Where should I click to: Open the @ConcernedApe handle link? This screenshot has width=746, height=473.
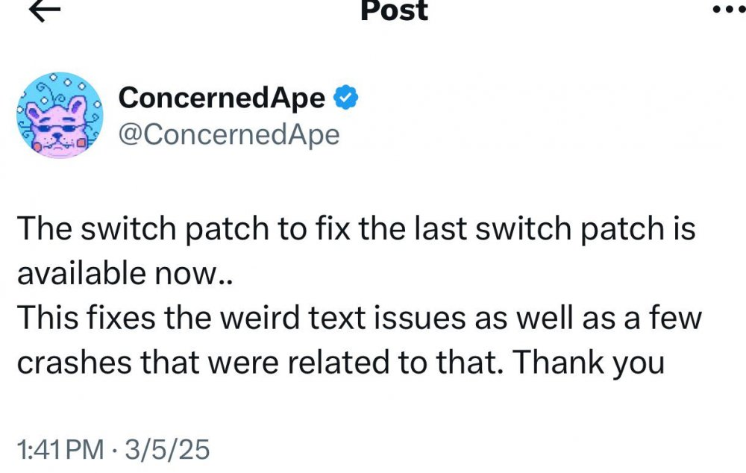pyautogui.click(x=229, y=135)
